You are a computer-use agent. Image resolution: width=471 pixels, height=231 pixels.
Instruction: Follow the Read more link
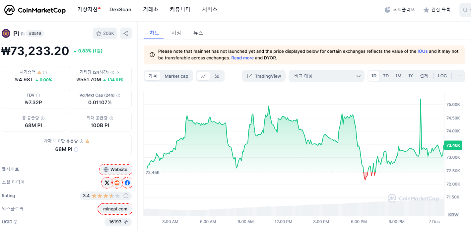242,58
